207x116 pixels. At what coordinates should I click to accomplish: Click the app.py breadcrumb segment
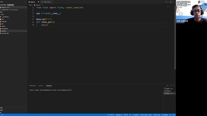tap(38, 5)
